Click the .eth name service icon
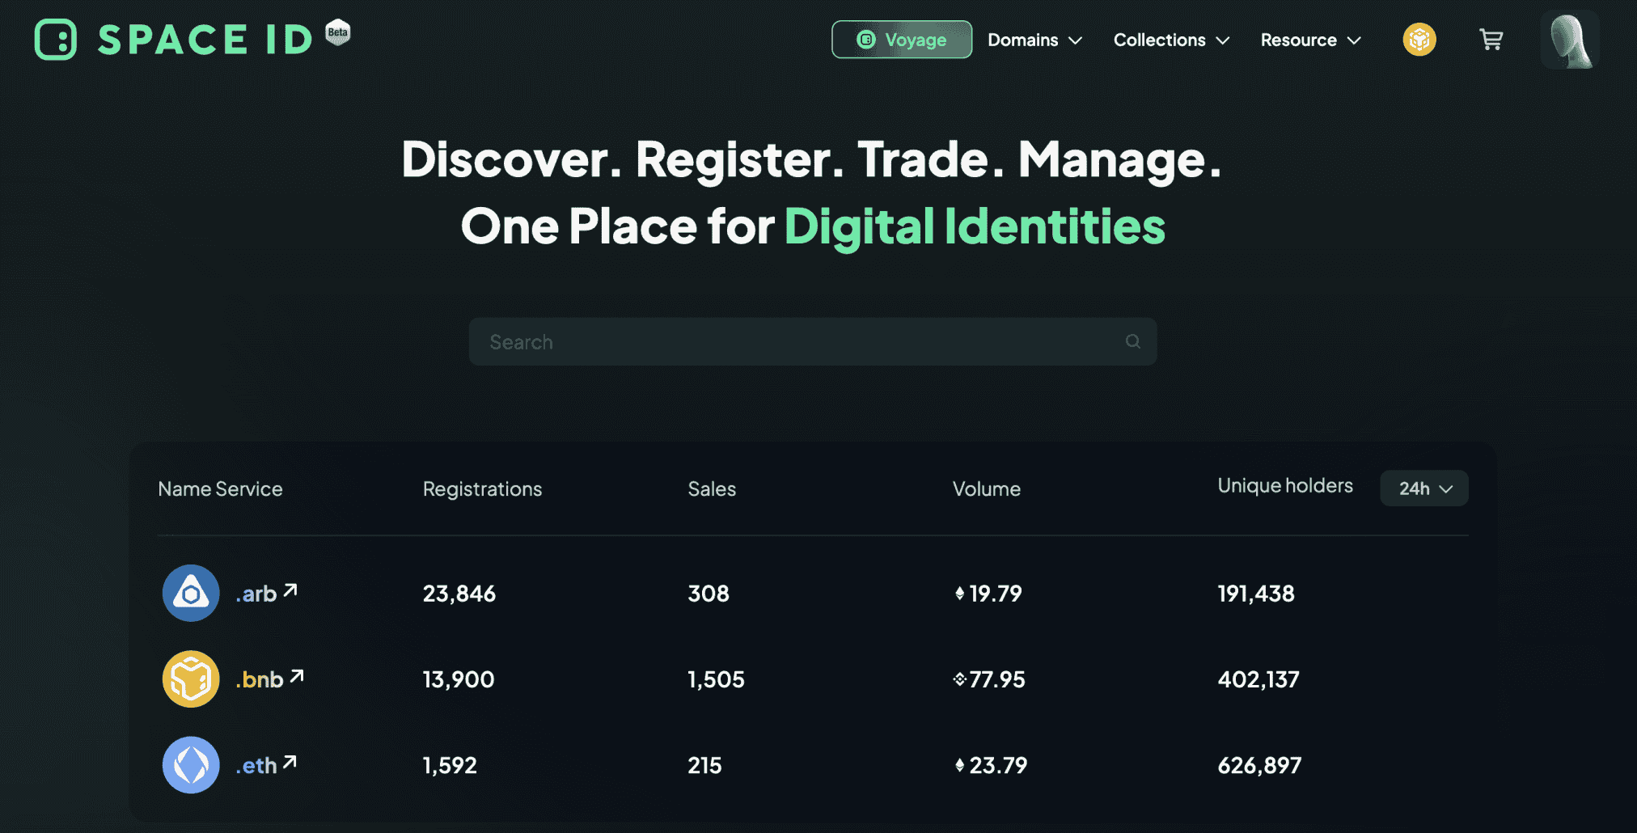 191,764
